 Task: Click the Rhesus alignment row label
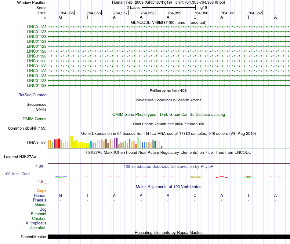[40, 200]
